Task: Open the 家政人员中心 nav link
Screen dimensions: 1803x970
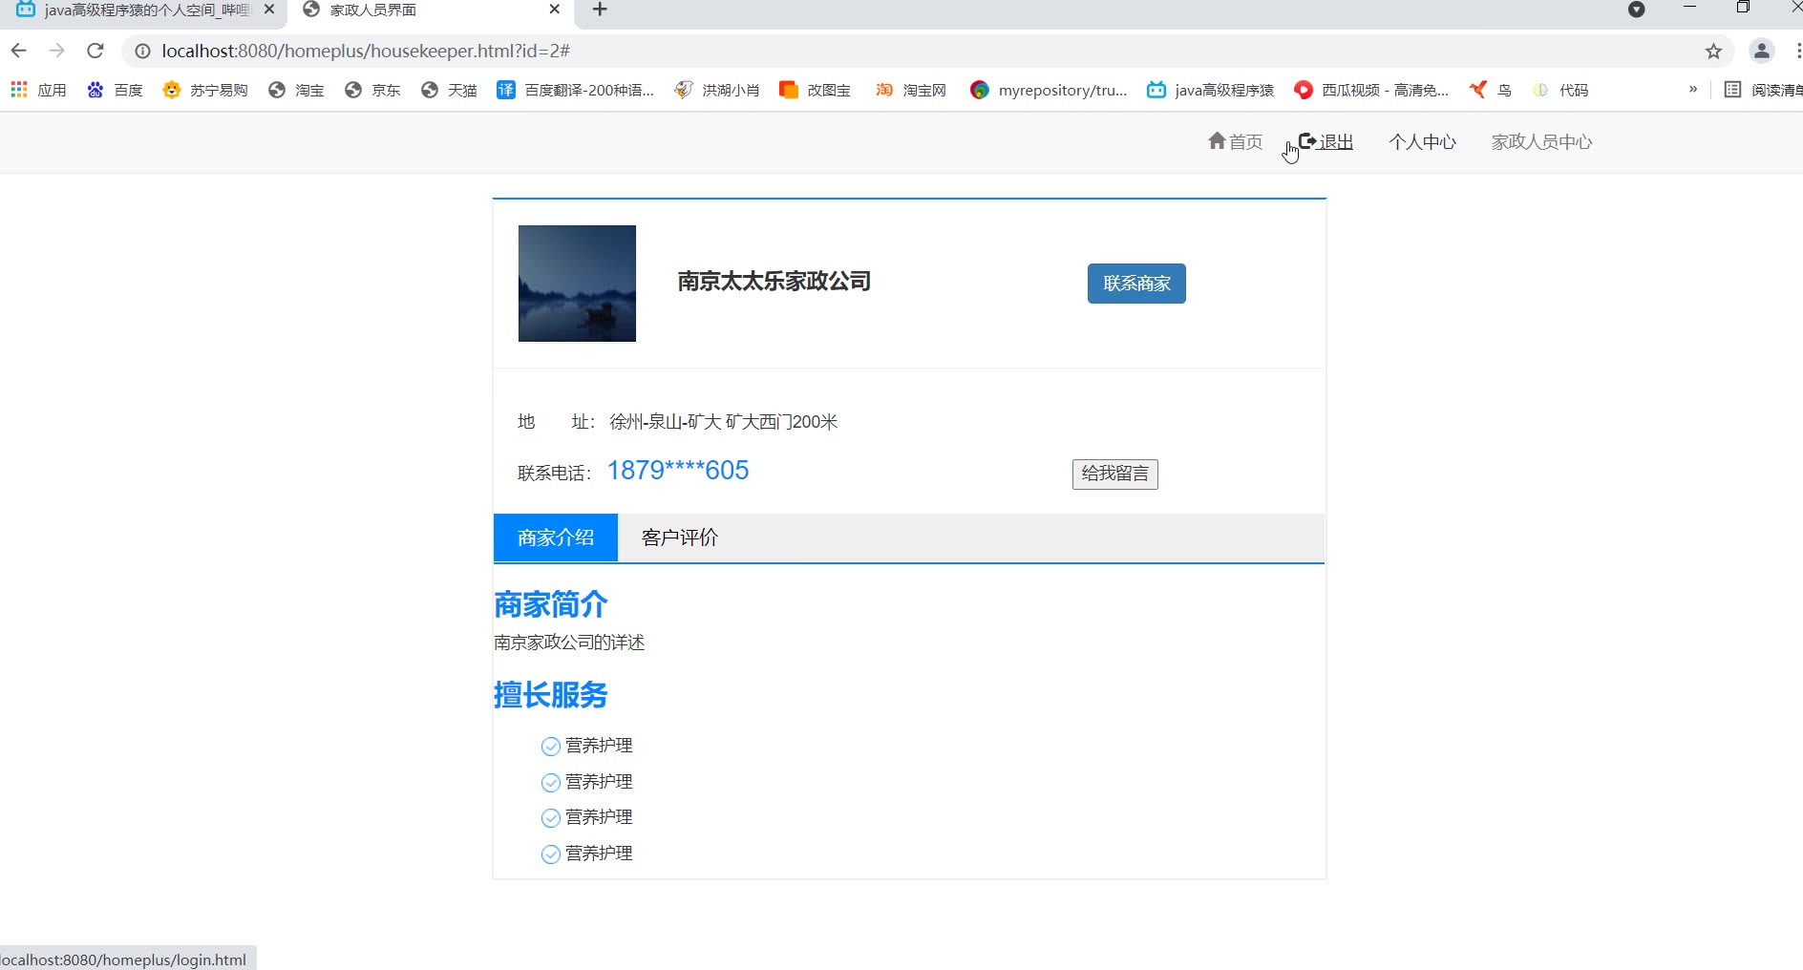Action: point(1542,142)
